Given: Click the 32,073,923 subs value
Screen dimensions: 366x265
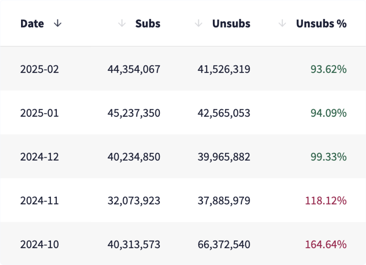Looking at the screenshot, I should pos(134,201).
